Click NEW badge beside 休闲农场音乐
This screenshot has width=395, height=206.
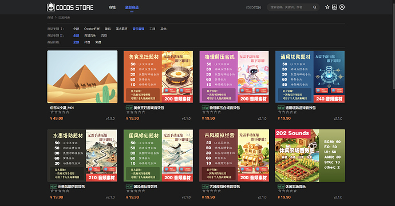pyautogui.click(x=281, y=187)
